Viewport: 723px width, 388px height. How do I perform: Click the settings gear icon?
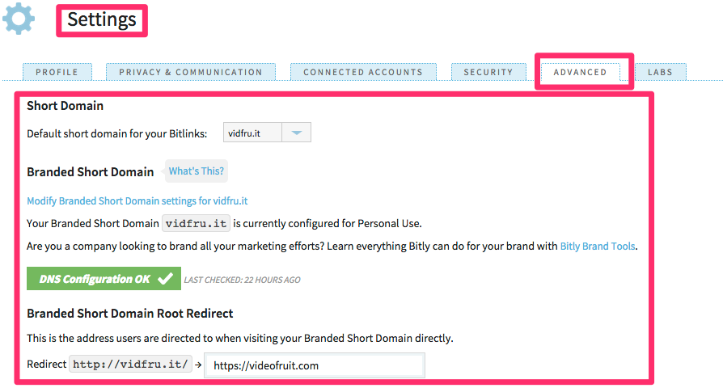pos(19,19)
